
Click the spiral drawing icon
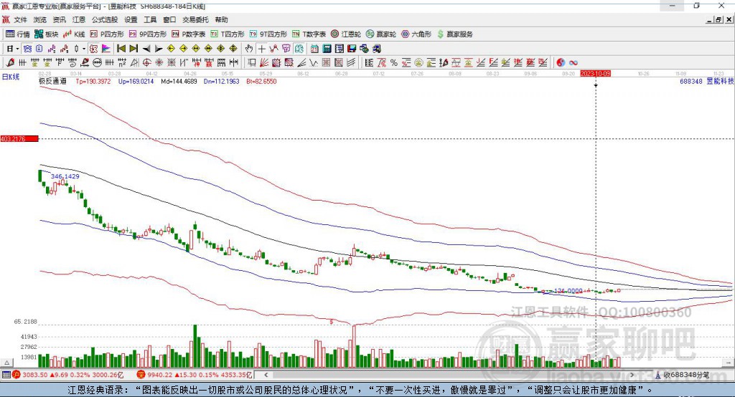click(72, 62)
